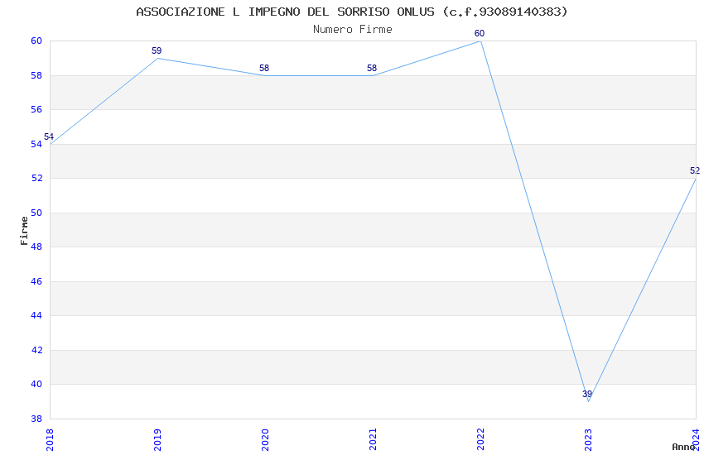Click the vertical axis title Firme
The image size is (704, 455).
pos(24,231)
